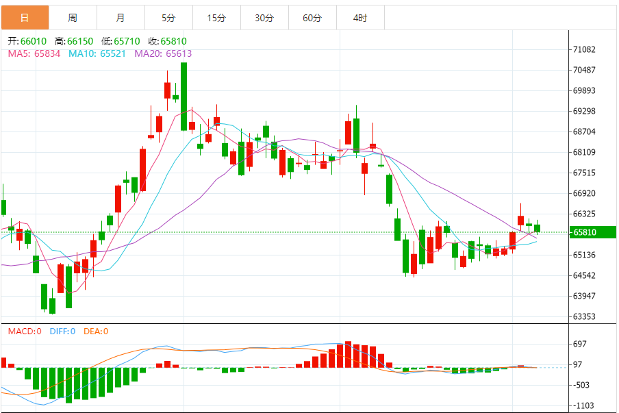Click the 71082 price axis label
This screenshot has height=413, width=619.
pyautogui.click(x=584, y=49)
